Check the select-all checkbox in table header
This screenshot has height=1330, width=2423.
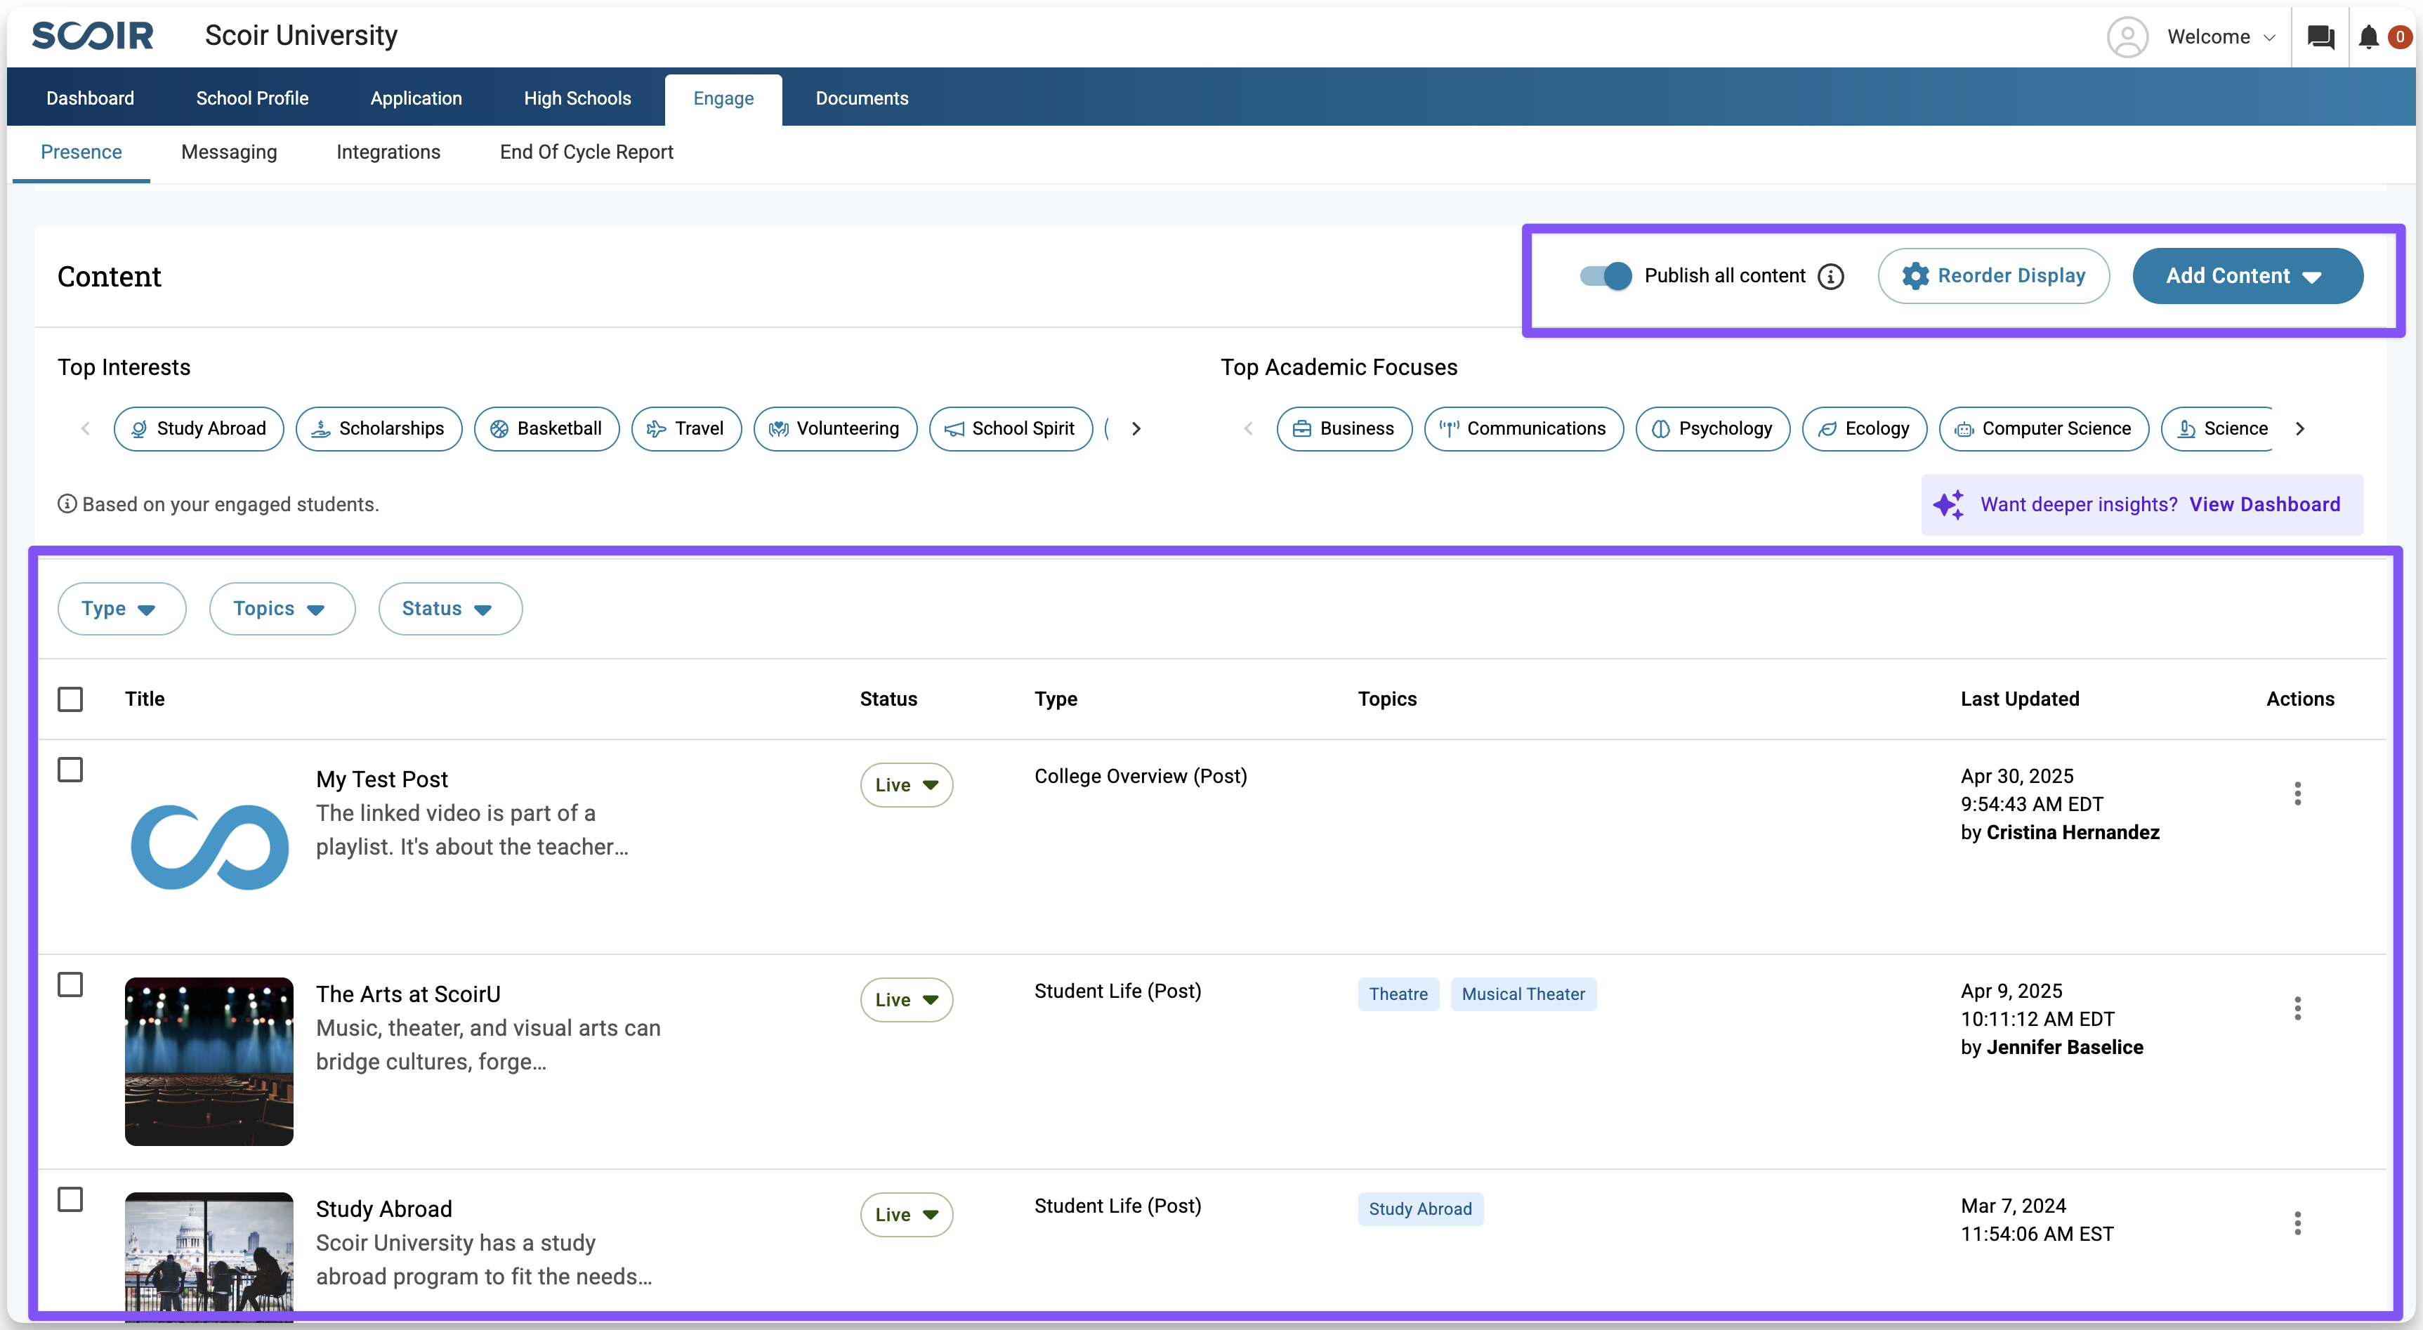70,699
